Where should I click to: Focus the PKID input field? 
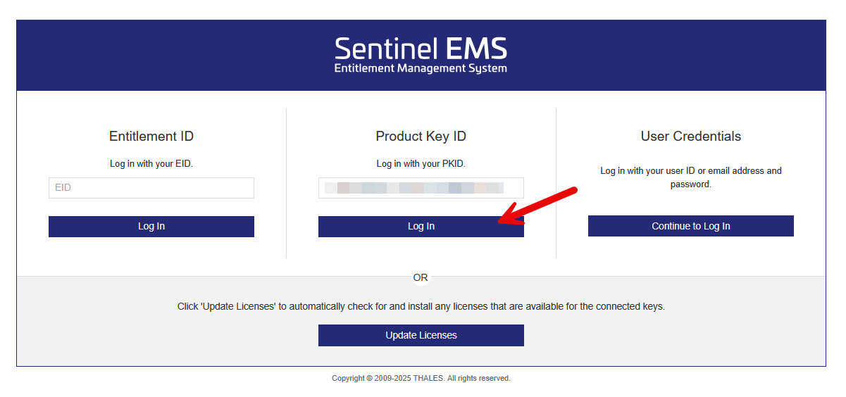421,188
